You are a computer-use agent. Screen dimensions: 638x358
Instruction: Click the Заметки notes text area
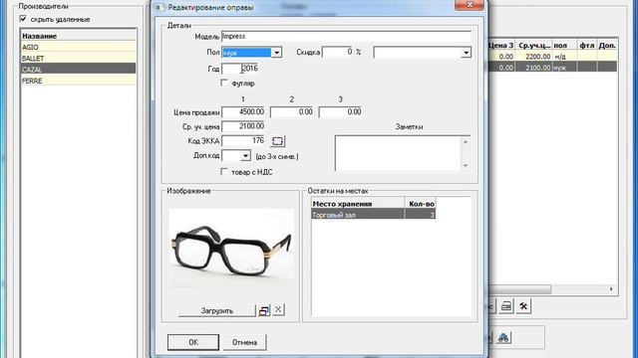399,153
